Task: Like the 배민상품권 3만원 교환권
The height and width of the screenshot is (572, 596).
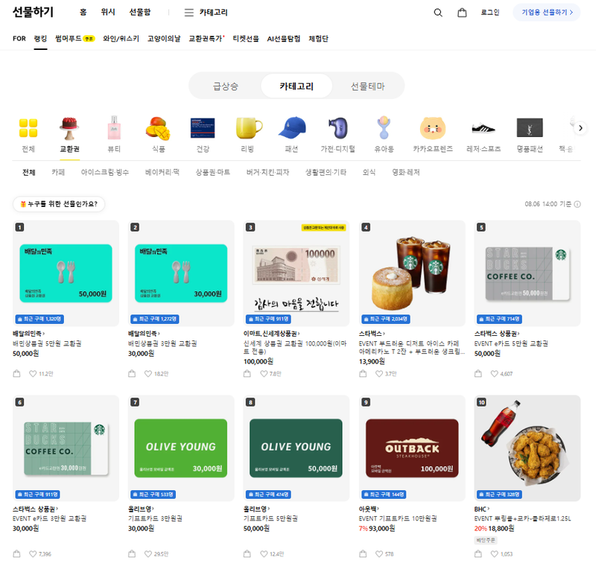Action: pyautogui.click(x=148, y=374)
